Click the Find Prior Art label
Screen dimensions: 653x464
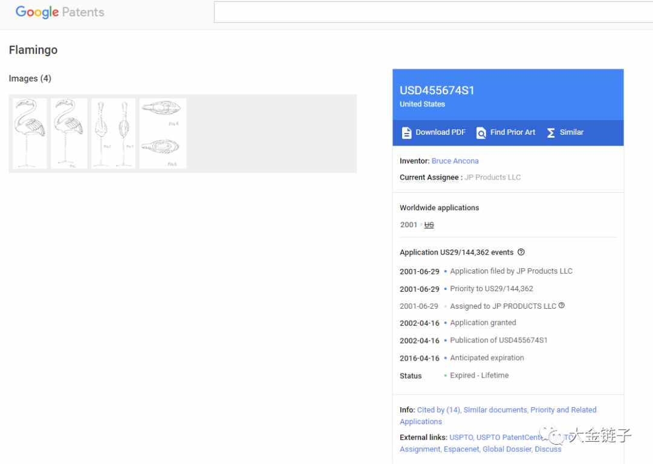(x=513, y=132)
